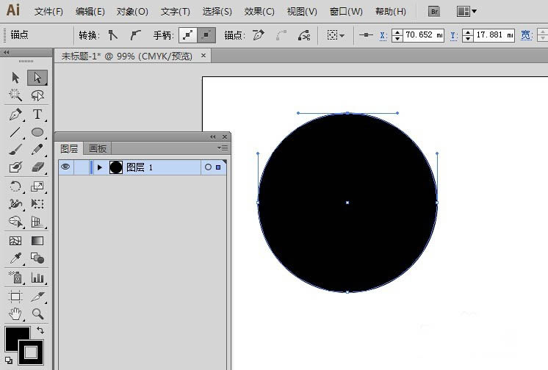Select the Eyedropper tool
This screenshot has width=548, height=370.
(15, 258)
